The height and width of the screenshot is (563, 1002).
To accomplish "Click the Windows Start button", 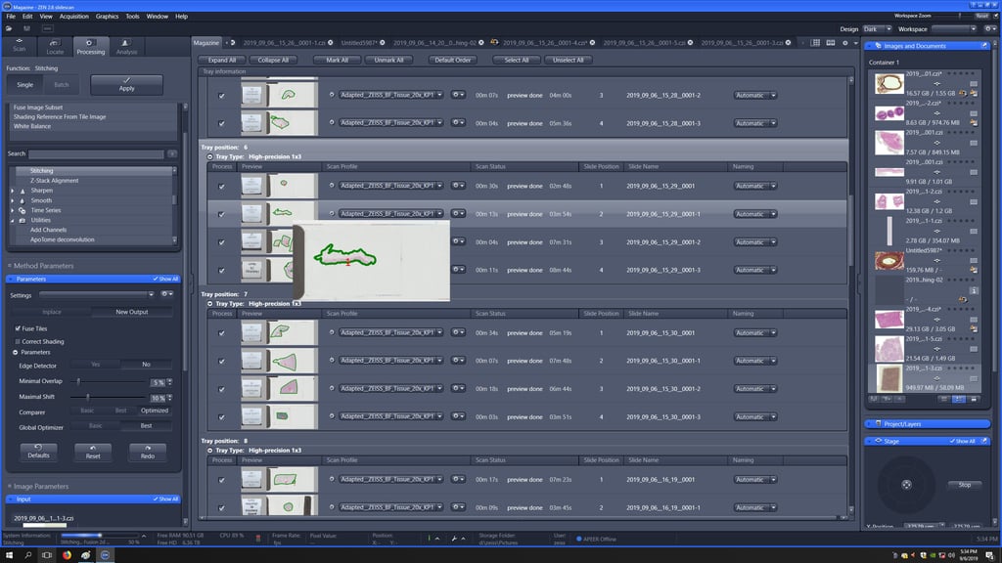I will tap(9, 555).
